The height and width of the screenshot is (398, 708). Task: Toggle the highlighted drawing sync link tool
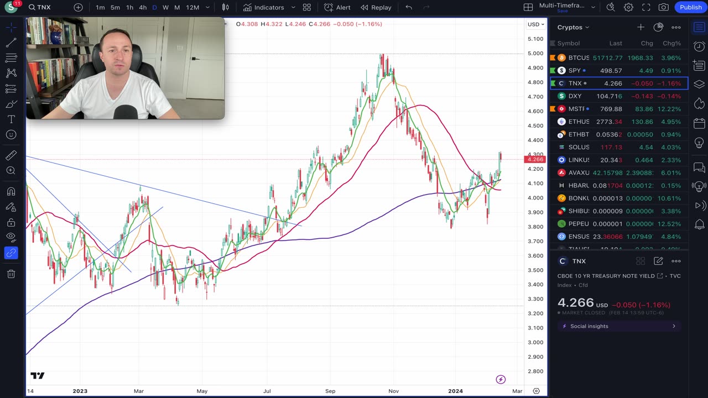click(x=11, y=253)
